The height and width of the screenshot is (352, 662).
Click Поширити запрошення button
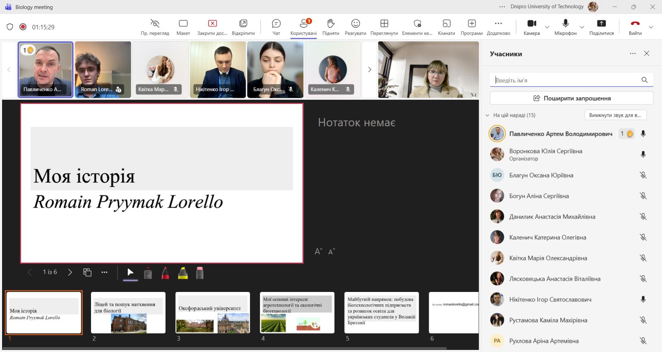click(571, 98)
